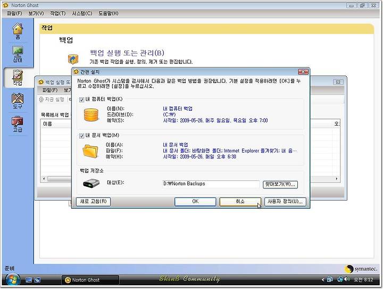This screenshot has height=289, width=383.
Task: Click the backup run or manage icon
Action: (x=73, y=59)
